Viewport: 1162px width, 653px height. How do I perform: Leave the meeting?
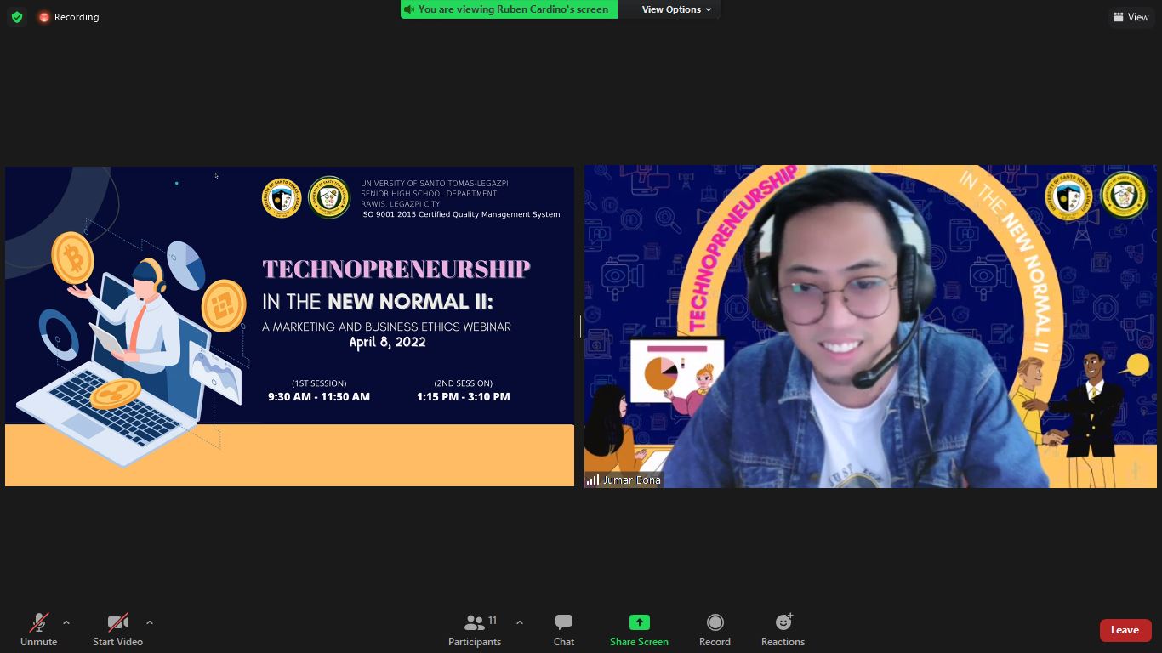click(x=1125, y=630)
